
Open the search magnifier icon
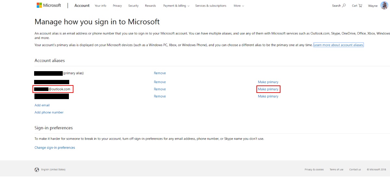pos(344,6)
